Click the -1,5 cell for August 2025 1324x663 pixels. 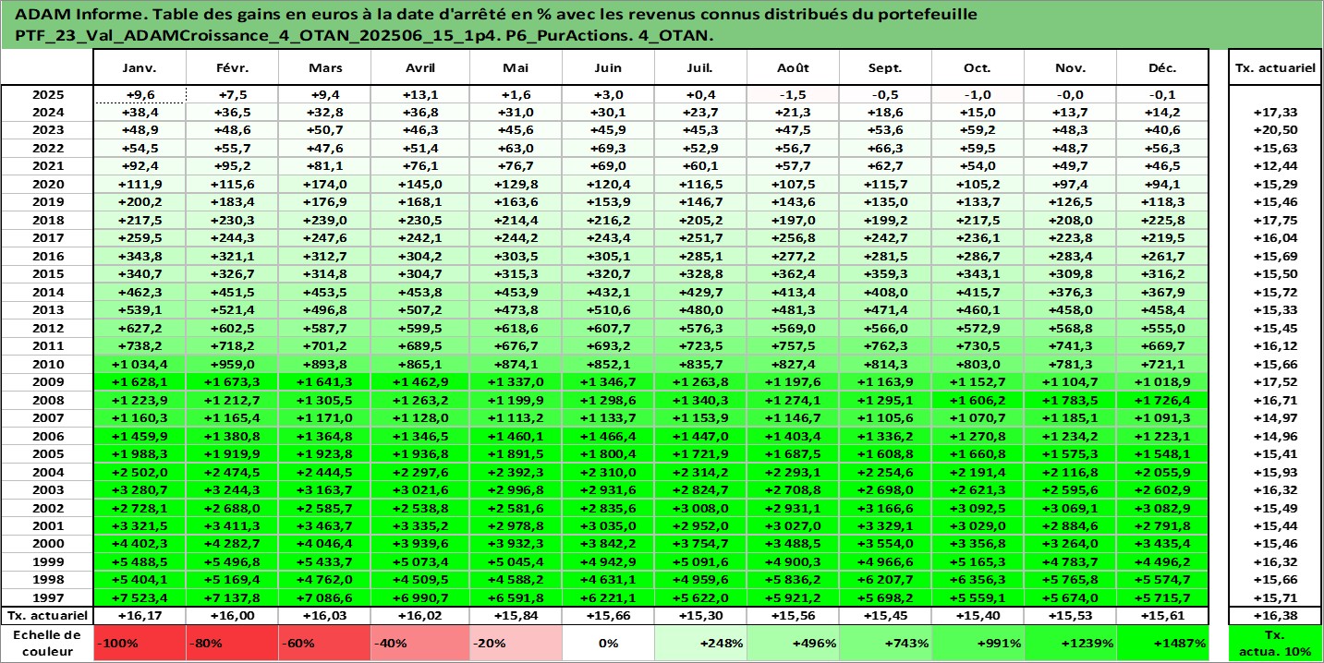click(793, 94)
